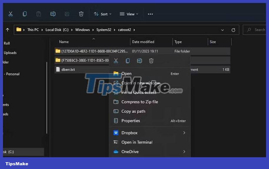This screenshot has height=169, width=269.
Task: Open the address bar history dropdown
Action: [222, 30]
